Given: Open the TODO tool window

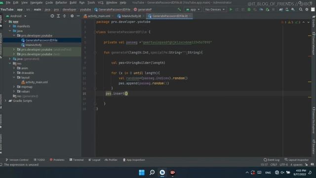Looking at the screenshot, I should click(x=39, y=160).
